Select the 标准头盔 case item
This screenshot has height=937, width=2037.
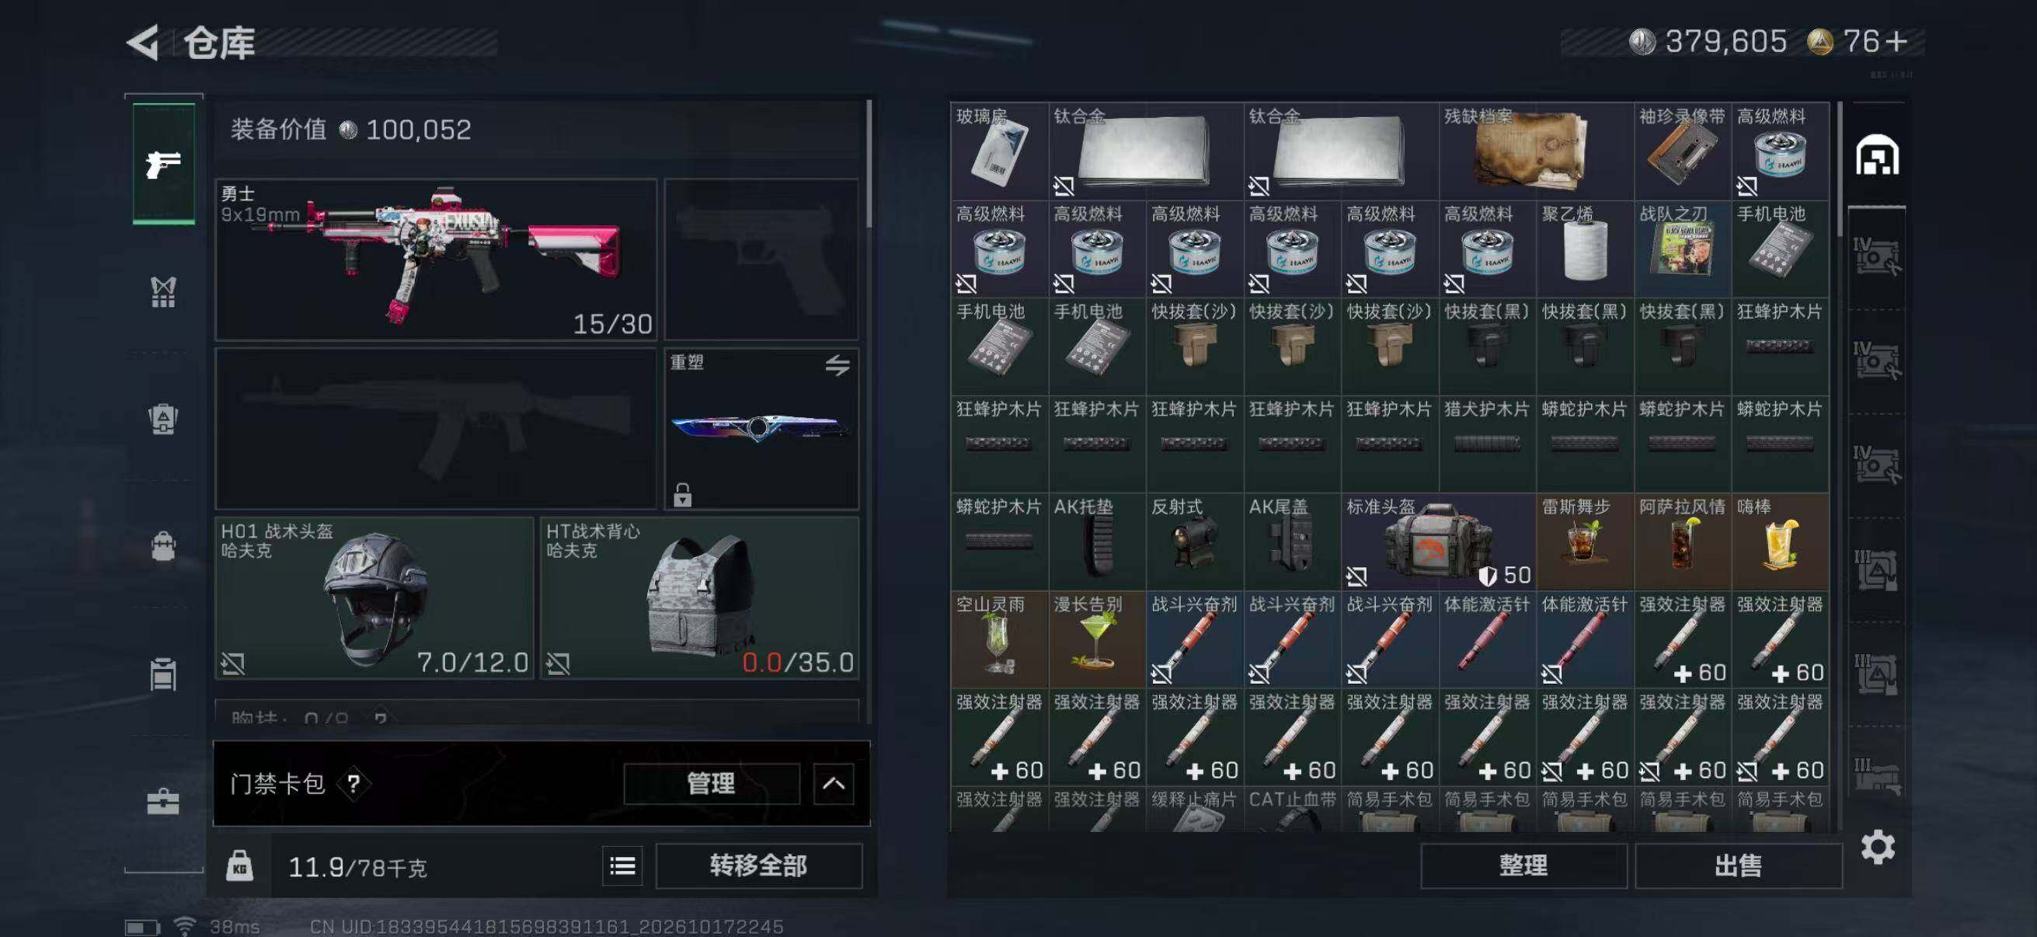(x=1438, y=542)
